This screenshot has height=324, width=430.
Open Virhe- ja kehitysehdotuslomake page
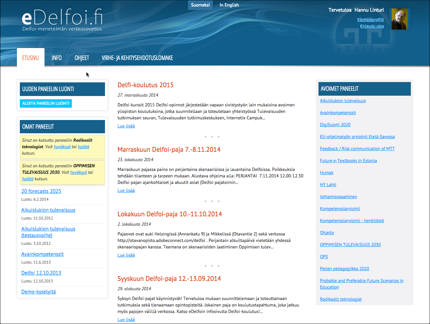(137, 58)
